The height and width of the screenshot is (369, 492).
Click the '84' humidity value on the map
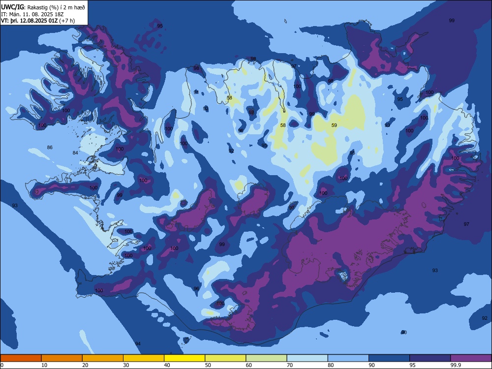click(75, 153)
